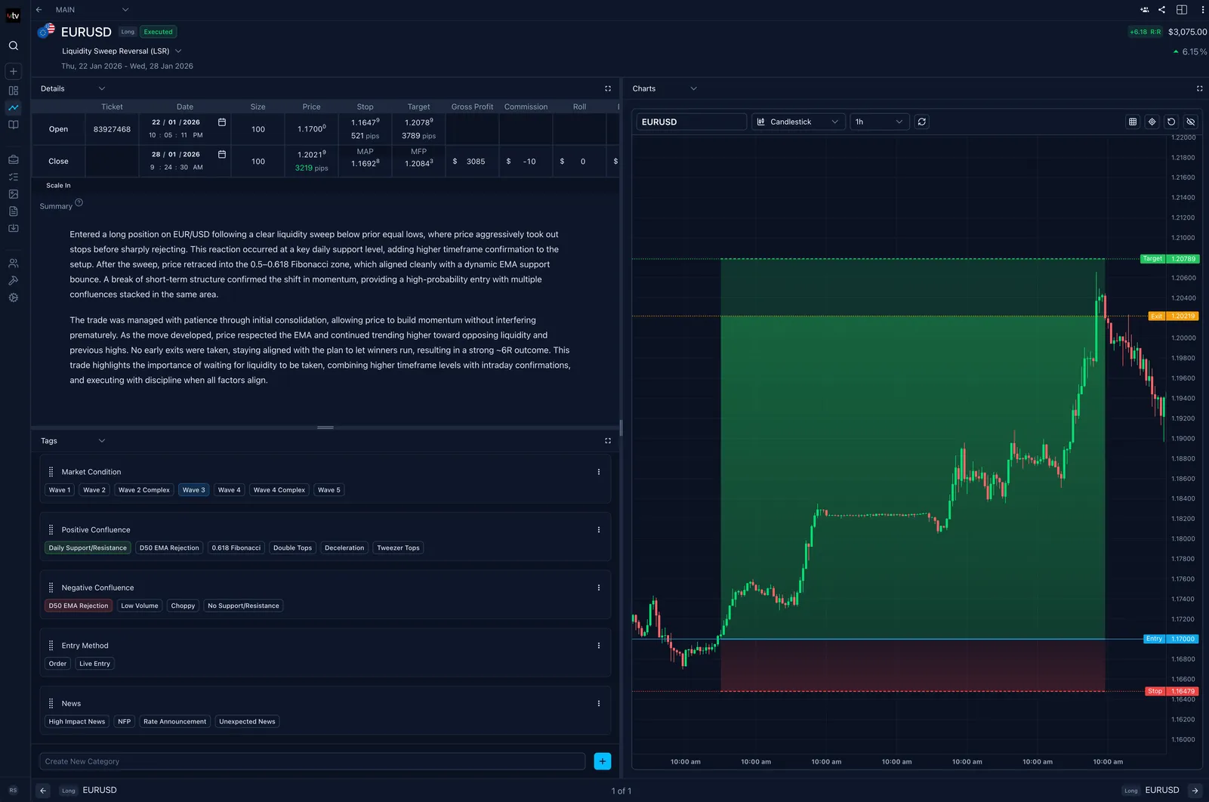Click the Executed status badge

159,32
